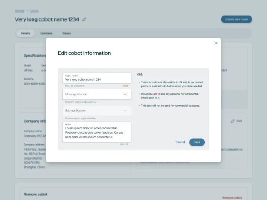Cancel editing the cobot information
This screenshot has width=267, height=200.
click(180, 142)
